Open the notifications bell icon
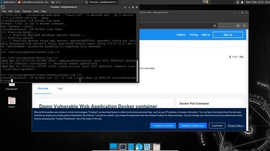 [242, 2]
